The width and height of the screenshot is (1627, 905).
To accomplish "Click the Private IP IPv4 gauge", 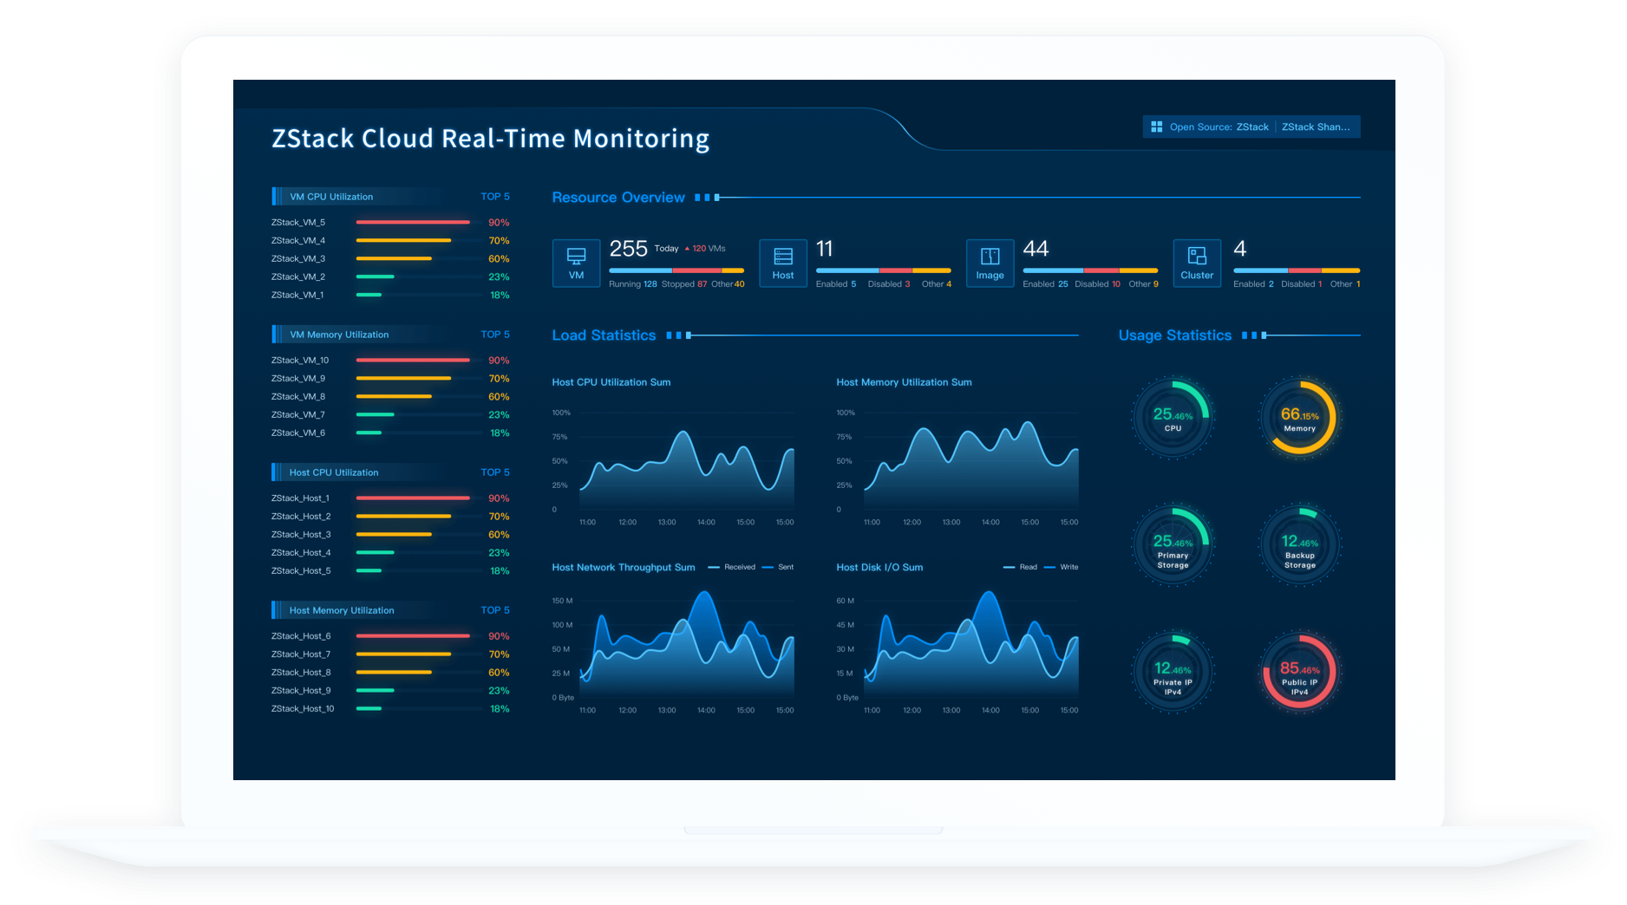I will click(x=1173, y=672).
